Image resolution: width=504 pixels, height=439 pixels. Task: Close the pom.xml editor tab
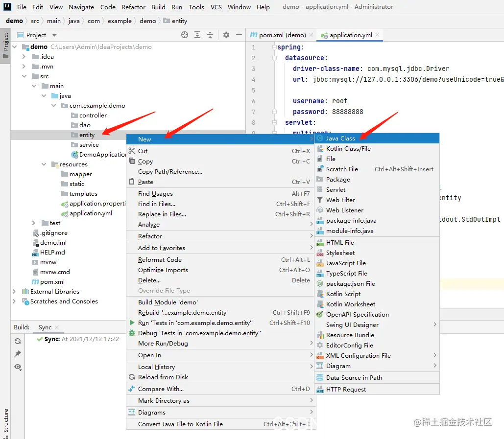pyautogui.click(x=311, y=35)
